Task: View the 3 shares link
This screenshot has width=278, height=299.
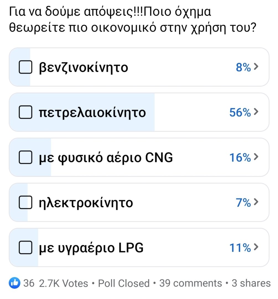Action: pyautogui.click(x=251, y=283)
